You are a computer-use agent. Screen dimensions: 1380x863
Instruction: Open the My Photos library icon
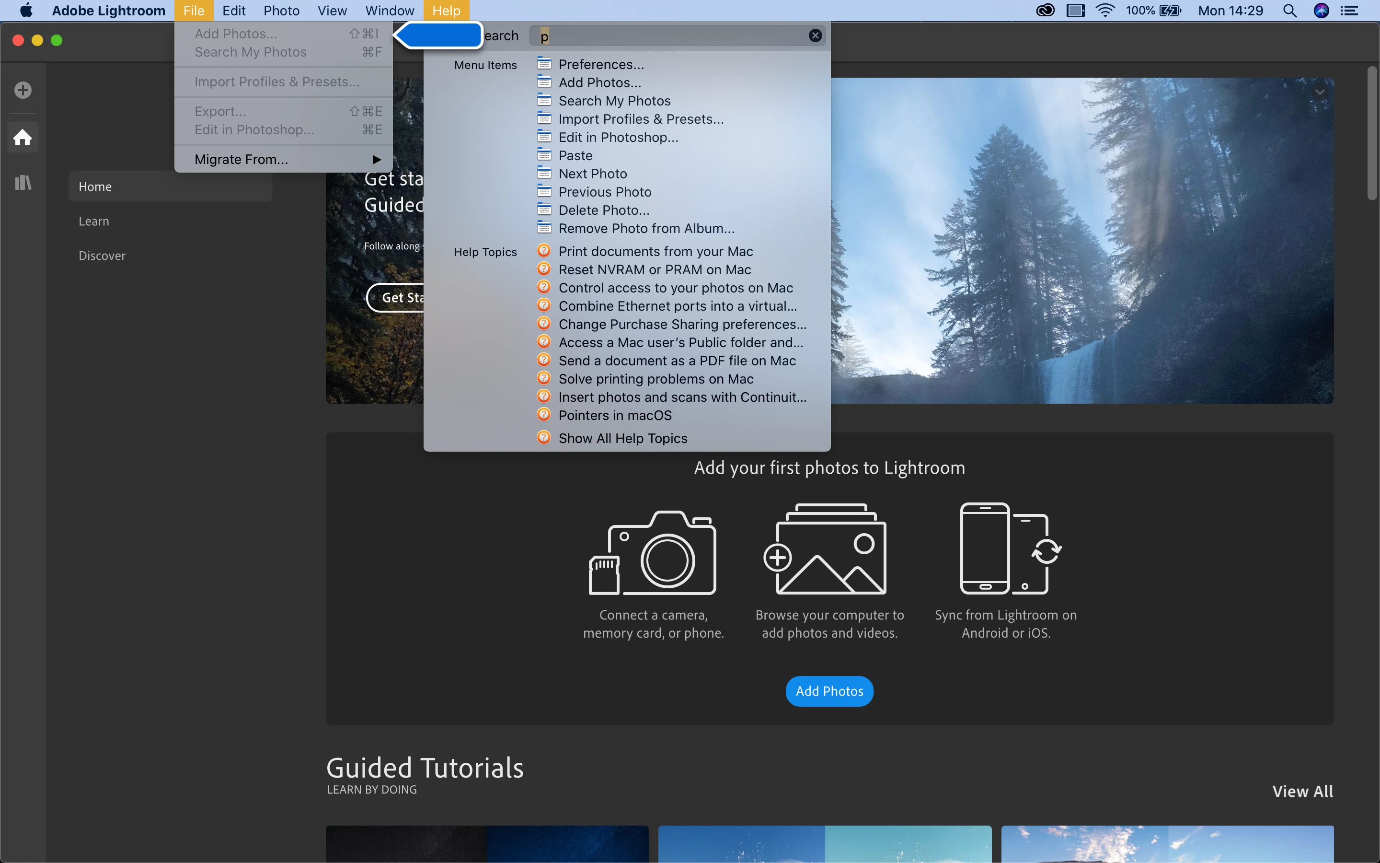tap(23, 183)
